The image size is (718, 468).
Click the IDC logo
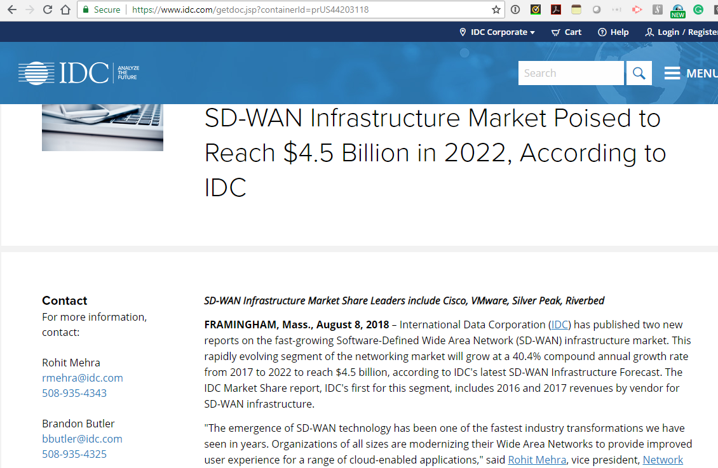pos(79,73)
